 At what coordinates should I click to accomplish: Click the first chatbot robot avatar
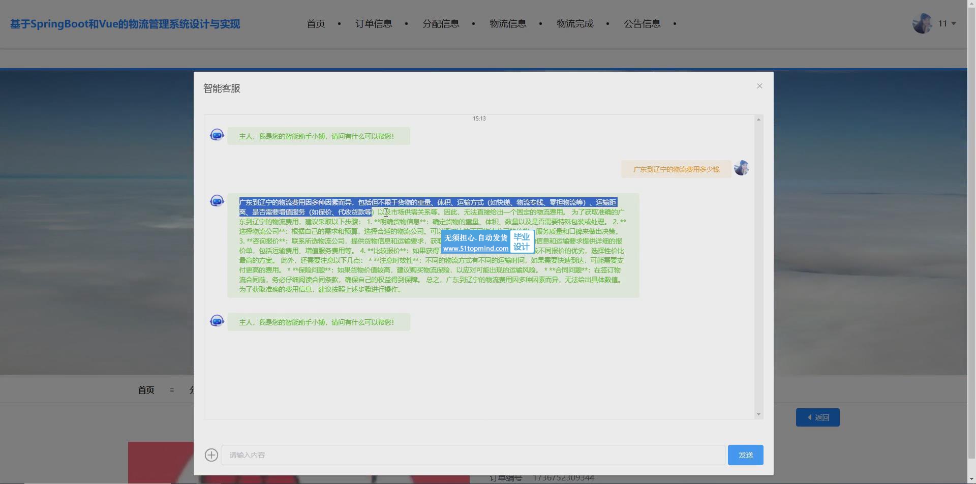217,135
